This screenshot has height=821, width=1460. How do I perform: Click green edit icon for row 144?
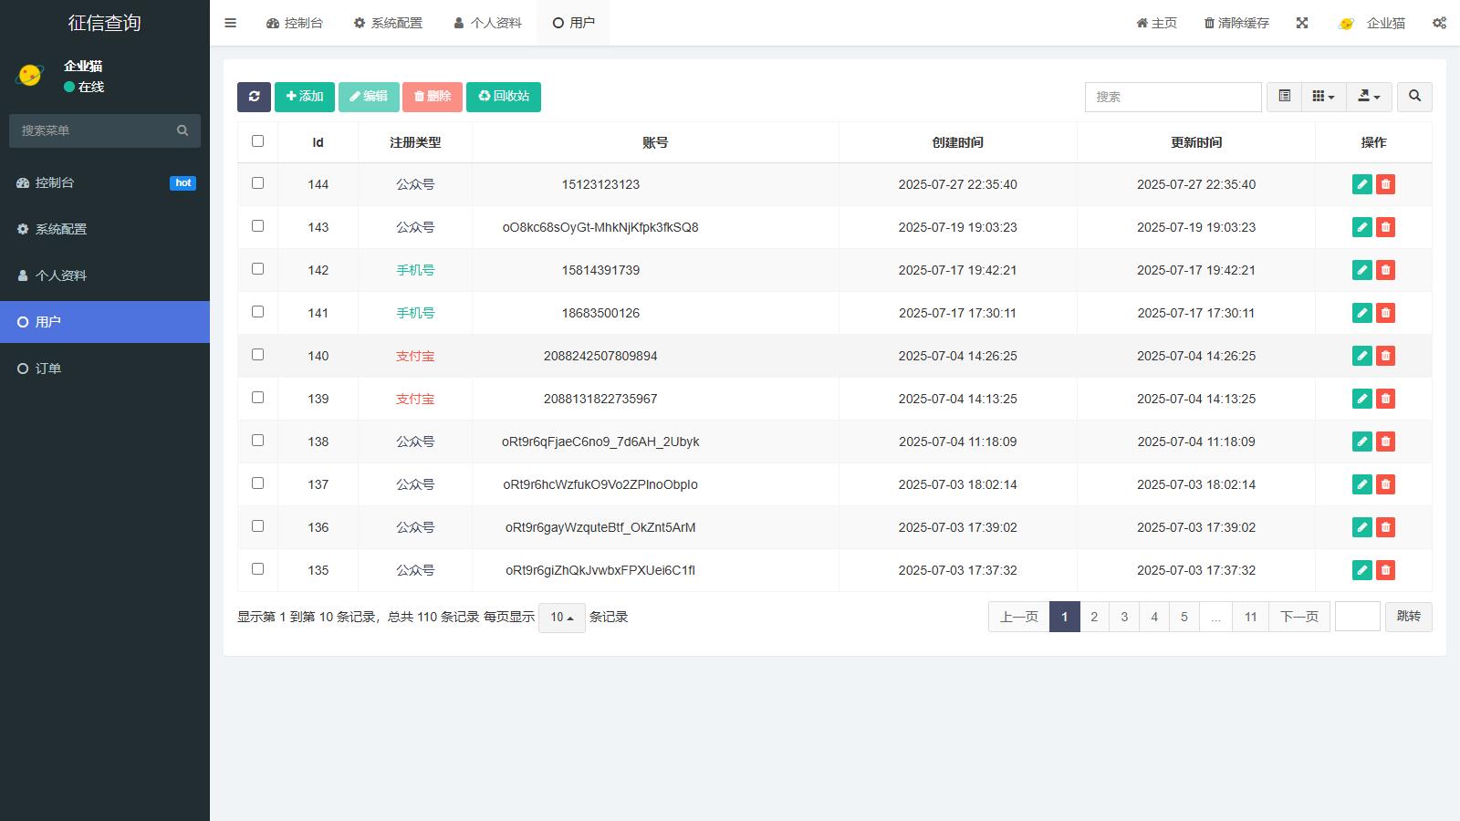click(1361, 184)
